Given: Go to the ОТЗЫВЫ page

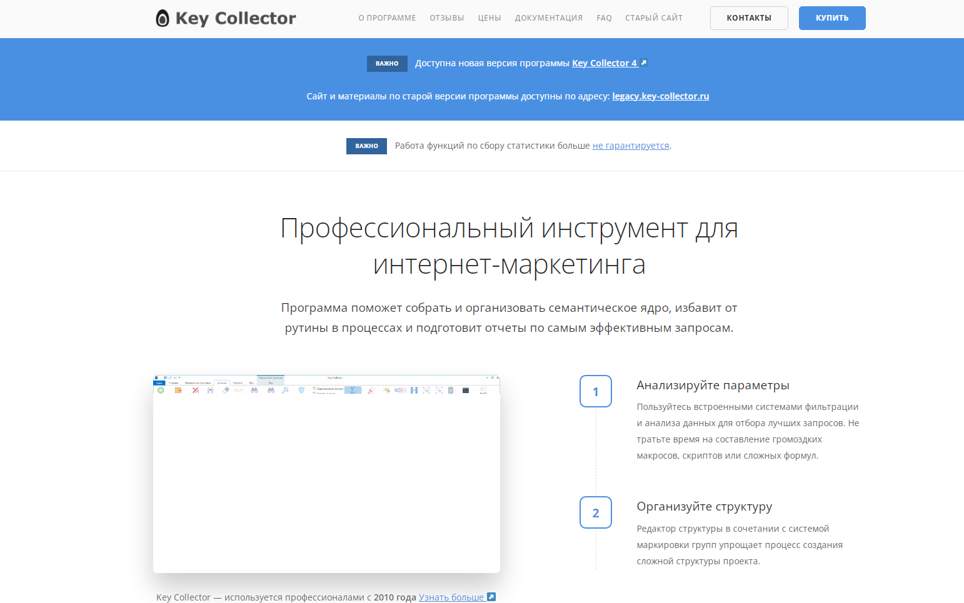Looking at the screenshot, I should tap(446, 18).
